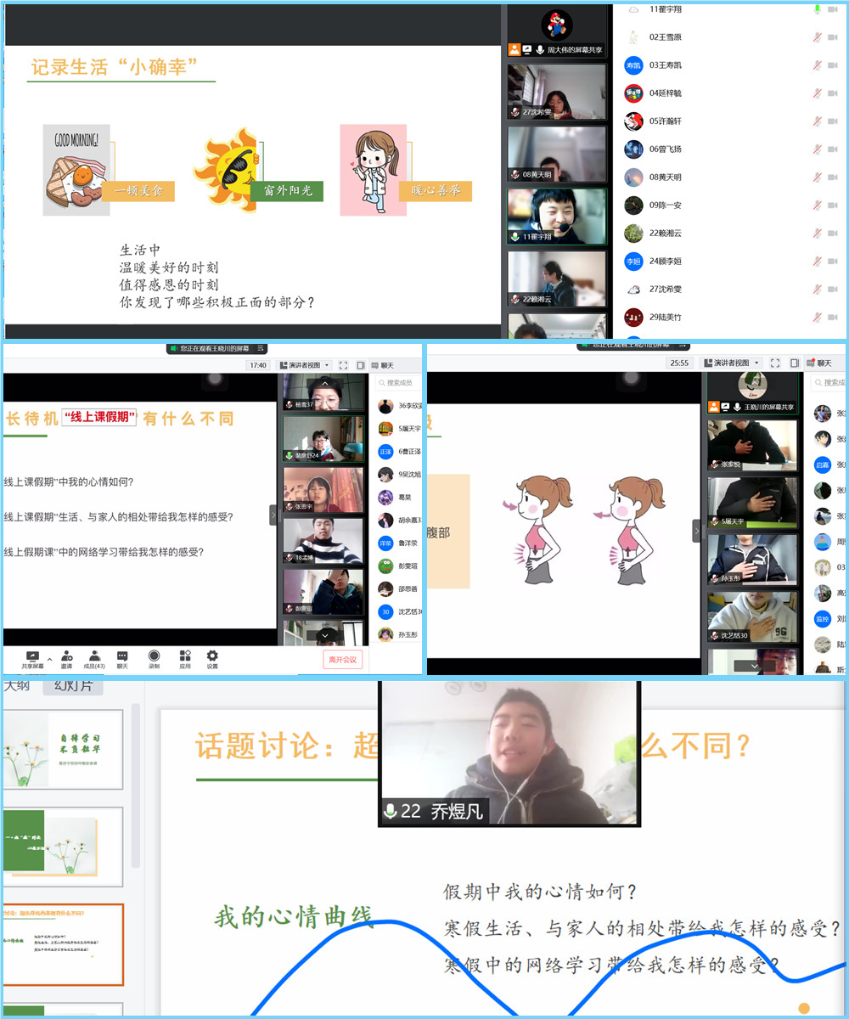This screenshot has height=1019, width=849.
Task: Click the 18孟博 video tile
Action: coord(323,541)
